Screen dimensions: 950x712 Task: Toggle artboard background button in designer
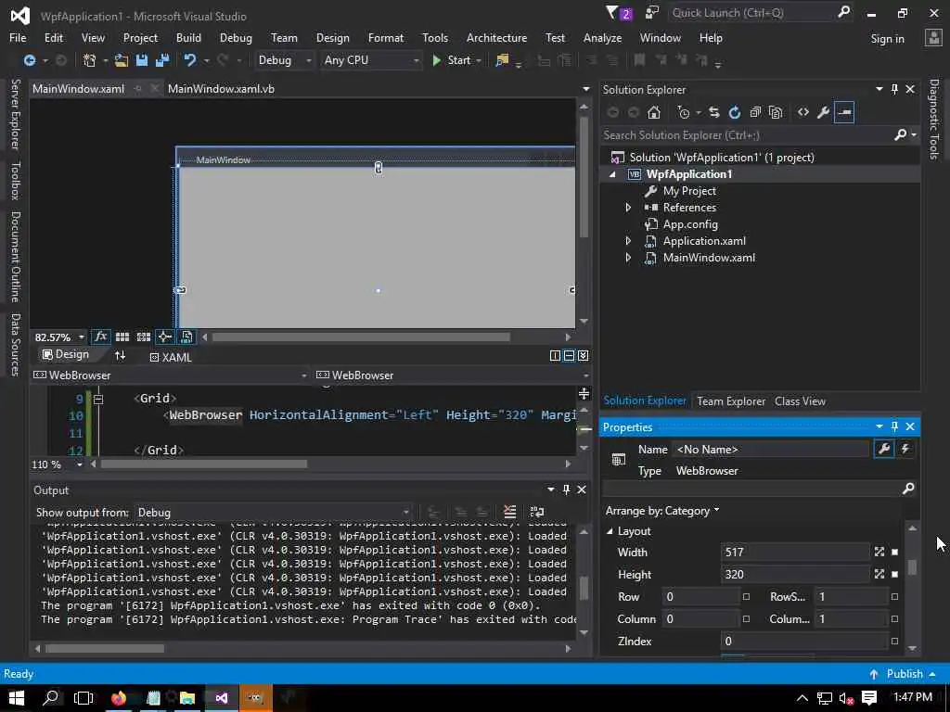[186, 337]
